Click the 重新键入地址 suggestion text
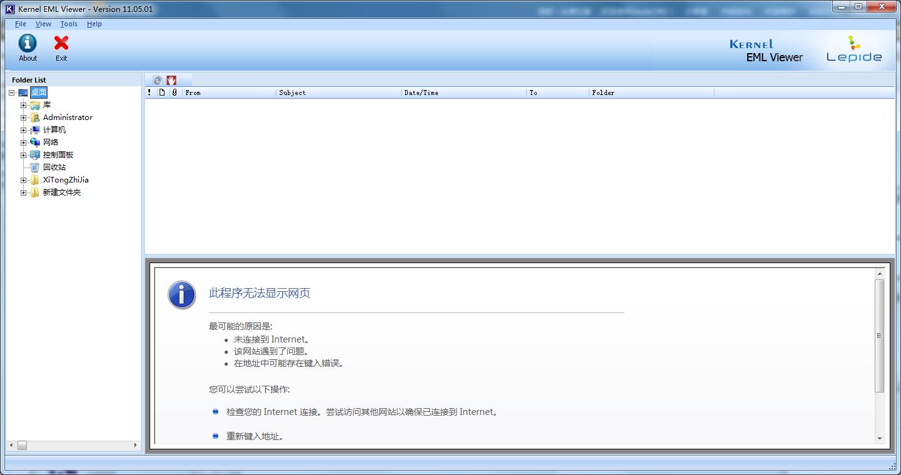The height and width of the screenshot is (475, 901). pyautogui.click(x=255, y=436)
